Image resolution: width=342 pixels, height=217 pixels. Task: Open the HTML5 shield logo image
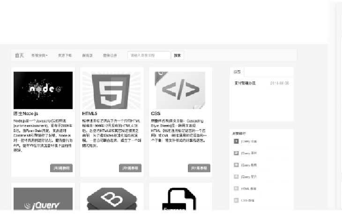112,90
